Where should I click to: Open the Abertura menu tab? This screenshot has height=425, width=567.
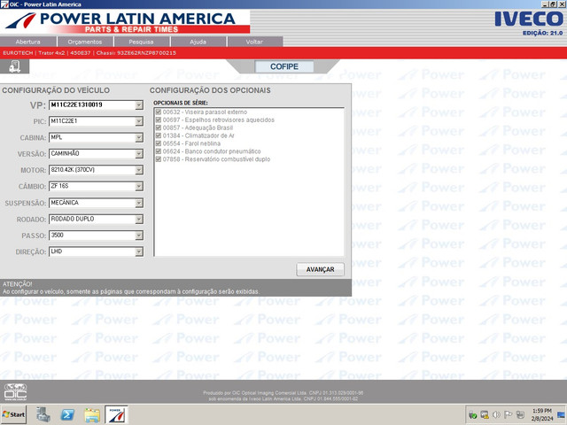point(27,42)
